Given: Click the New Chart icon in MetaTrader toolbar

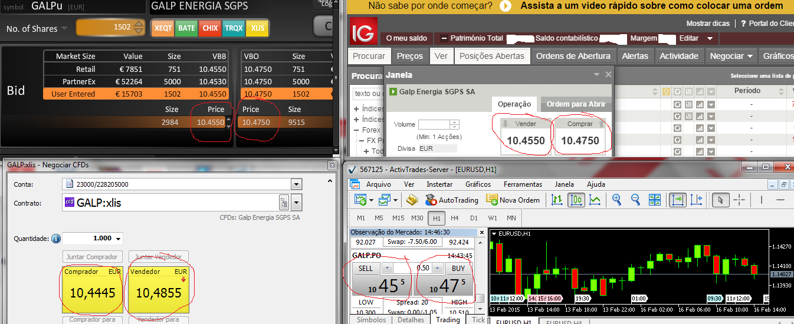Looking at the screenshot, I should (359, 200).
